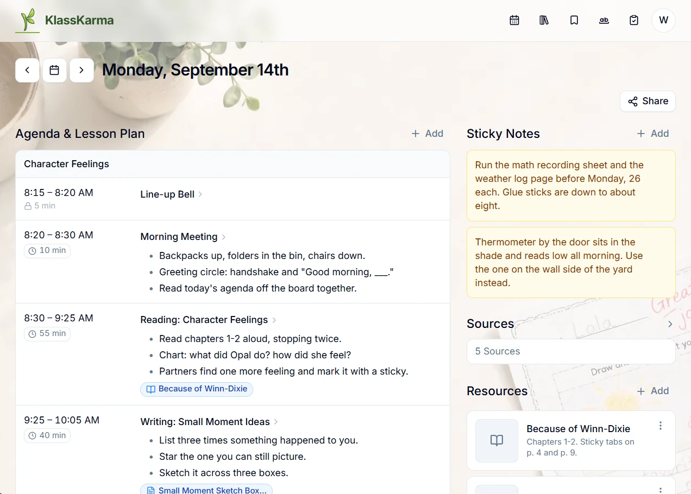Go to the next day arrow
Image resolution: width=691 pixels, height=494 pixels.
pos(81,71)
